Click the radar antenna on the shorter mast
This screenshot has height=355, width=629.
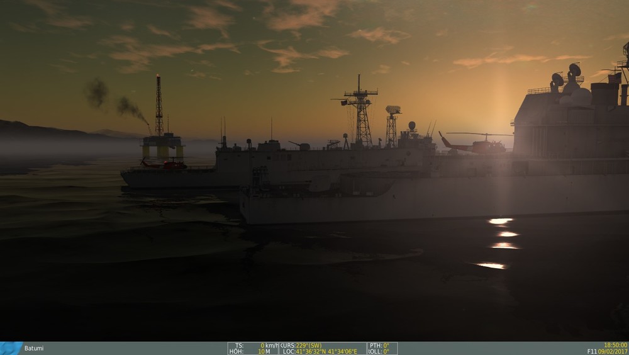tap(392, 110)
